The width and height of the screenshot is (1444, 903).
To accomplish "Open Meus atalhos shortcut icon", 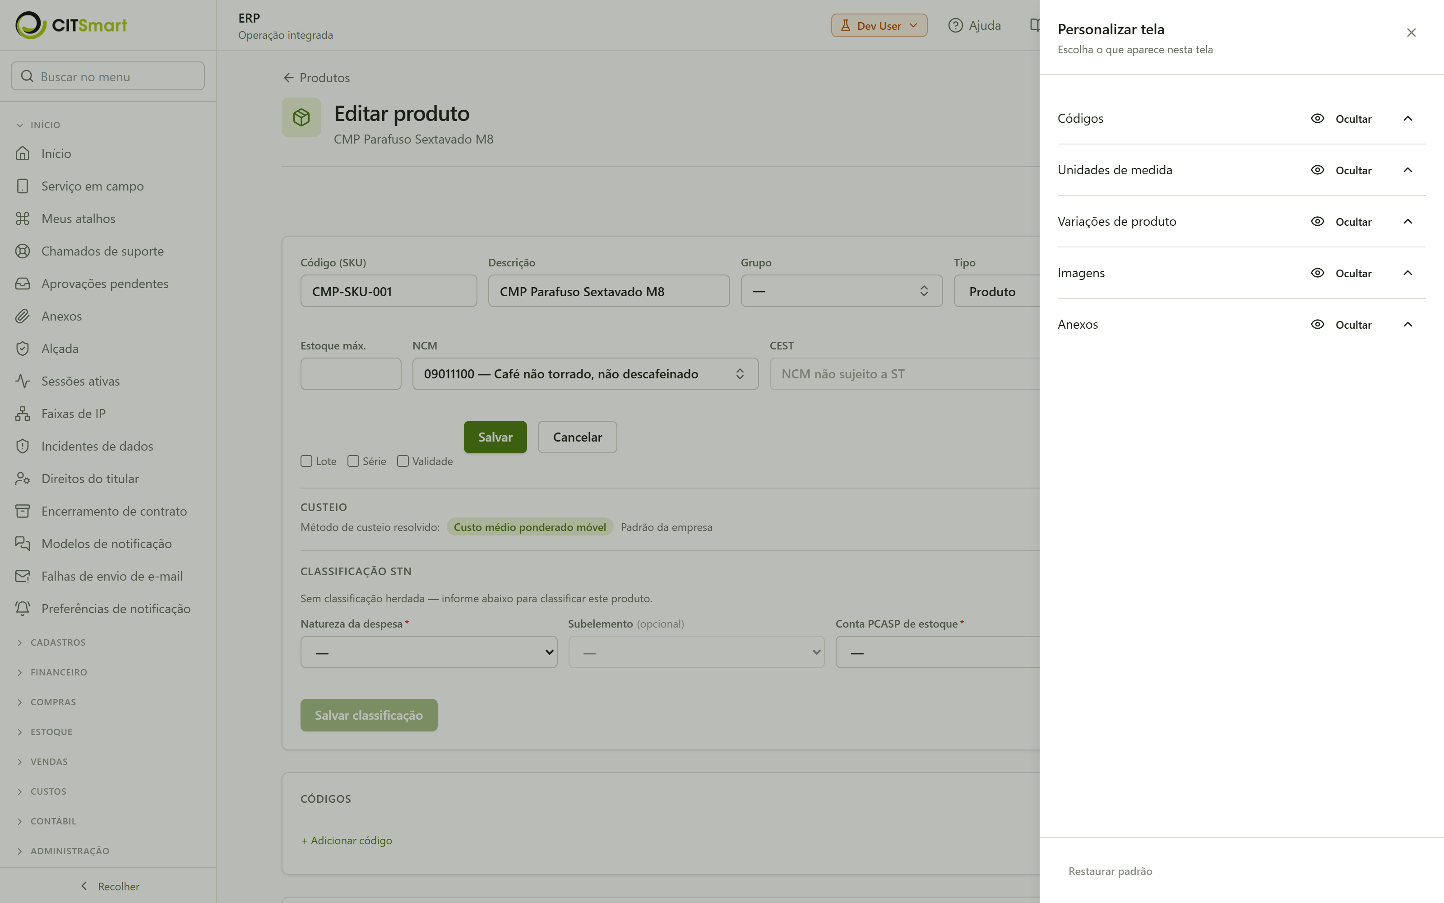I will 23,219.
